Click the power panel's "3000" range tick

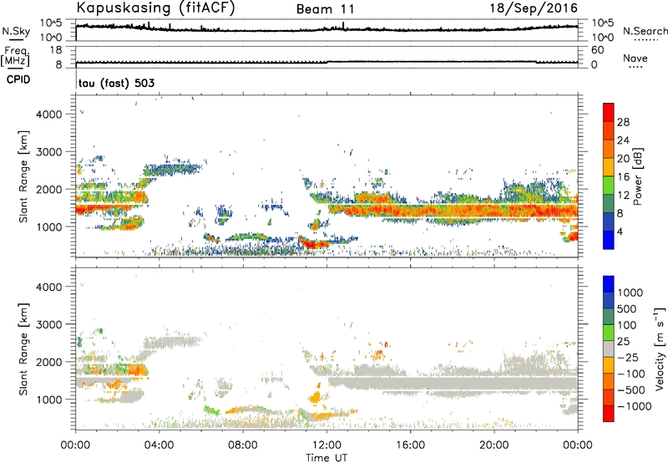click(49, 152)
